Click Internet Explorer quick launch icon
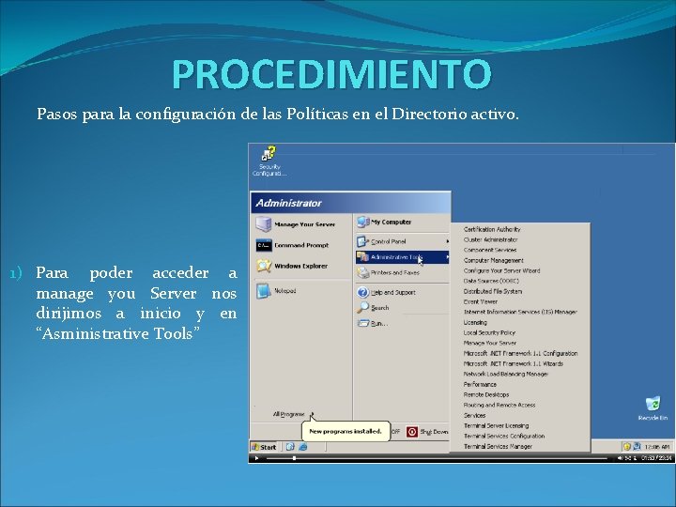Image resolution: width=676 pixels, height=507 pixels. [302, 447]
